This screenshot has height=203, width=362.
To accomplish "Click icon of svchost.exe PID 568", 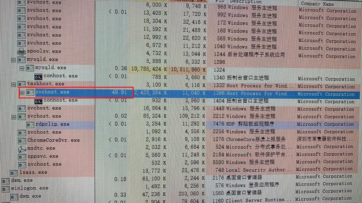I will 21,35.
